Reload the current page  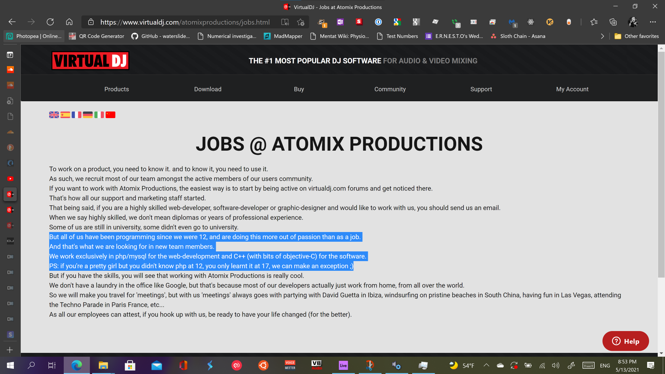[x=50, y=22]
